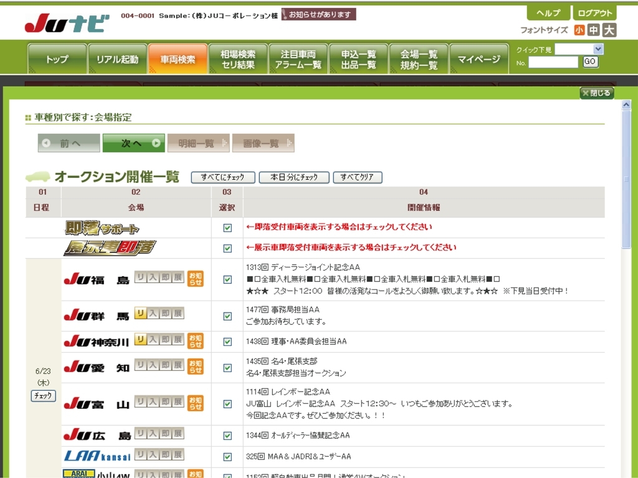
Task: Open the マイページ tab
Action: tap(479, 59)
